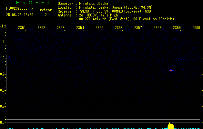This screenshot has height=129, width=203.
Task: Select the filename HI06292350.png
Action: pyautogui.click(x=20, y=8)
